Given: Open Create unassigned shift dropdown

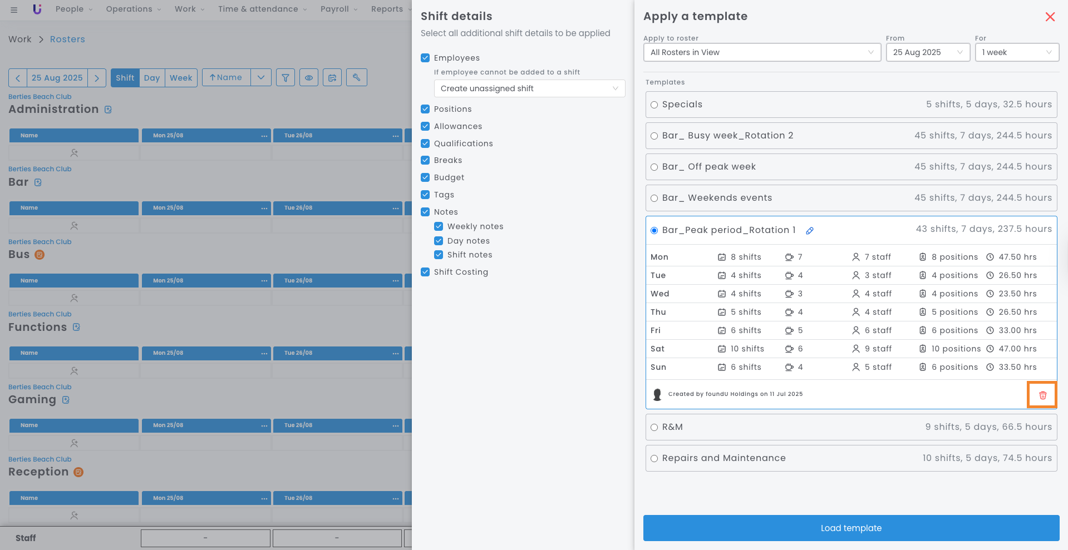Looking at the screenshot, I should tap(529, 88).
